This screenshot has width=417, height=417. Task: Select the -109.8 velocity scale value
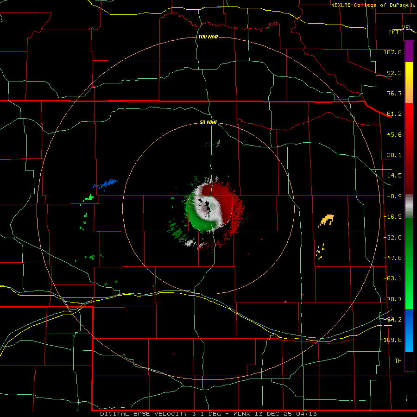(391, 340)
